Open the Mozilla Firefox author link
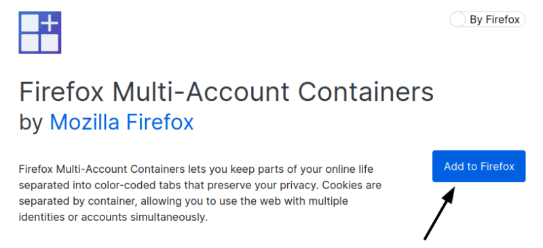The image size is (543, 248). click(121, 123)
